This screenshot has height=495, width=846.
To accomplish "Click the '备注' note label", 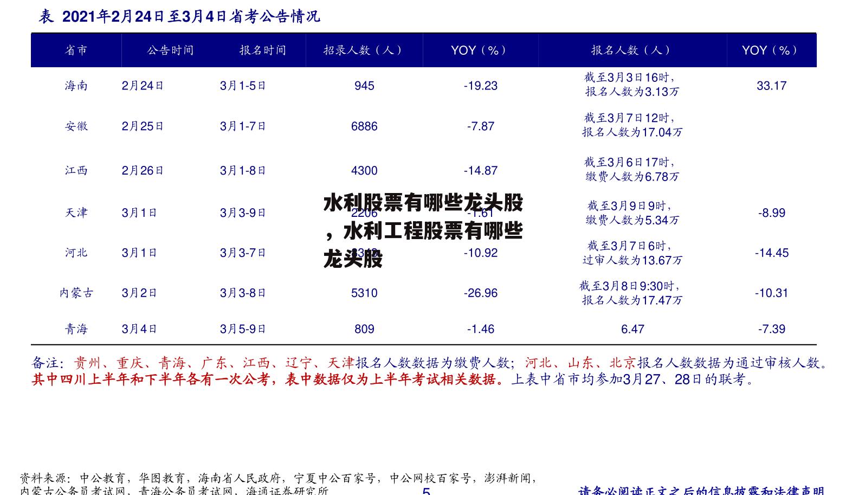I will 46,362.
